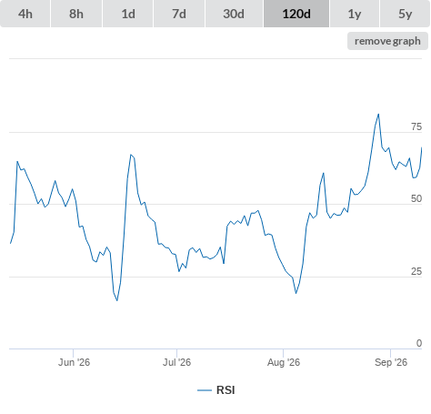This screenshot has width=431, height=414.
Task: Click the Aug '26 axis tick label
Action: click(x=284, y=362)
